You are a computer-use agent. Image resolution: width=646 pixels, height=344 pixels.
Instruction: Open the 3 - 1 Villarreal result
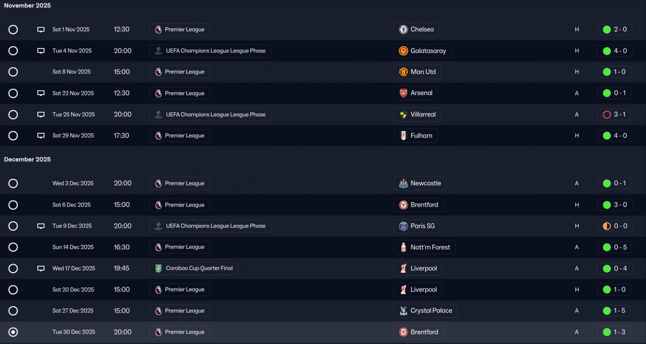click(x=614, y=115)
